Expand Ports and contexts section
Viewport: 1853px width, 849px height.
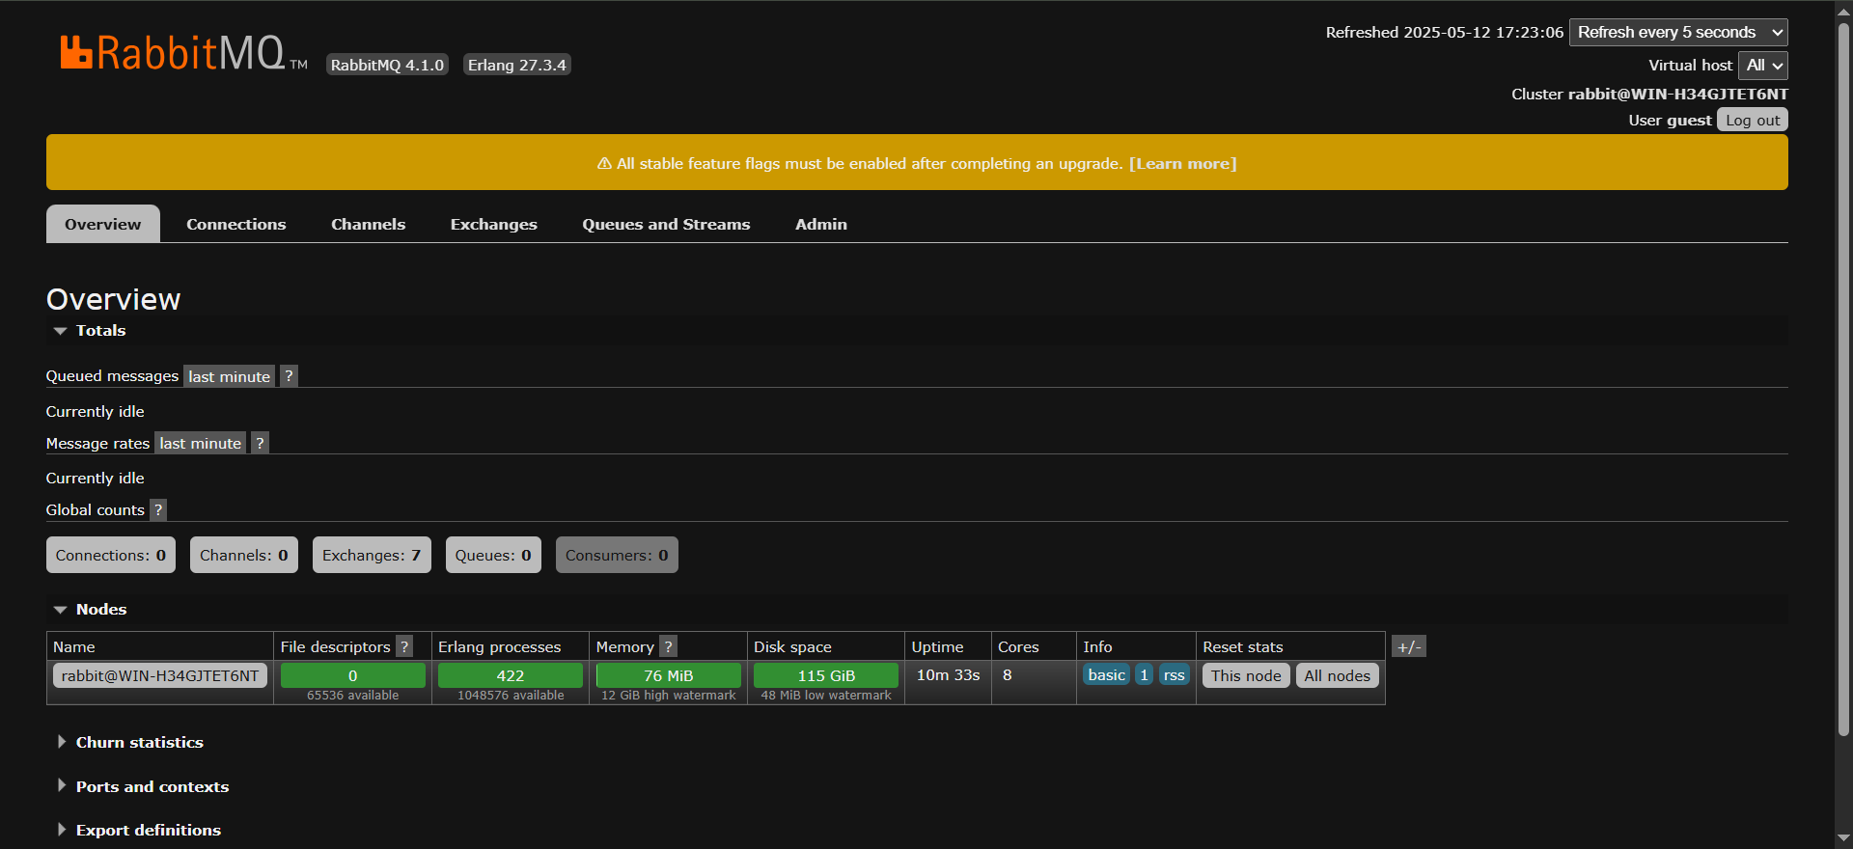coord(142,786)
